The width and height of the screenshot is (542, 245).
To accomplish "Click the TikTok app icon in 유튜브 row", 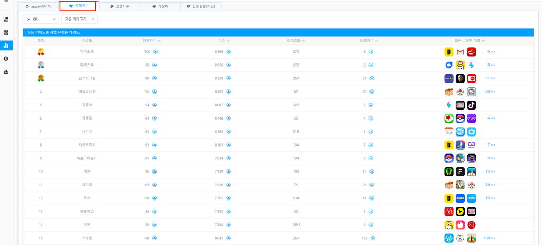I will click(x=472, y=105).
